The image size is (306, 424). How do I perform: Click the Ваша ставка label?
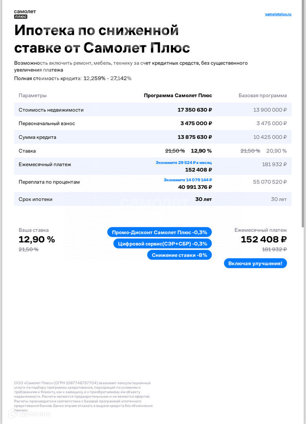[33, 230]
